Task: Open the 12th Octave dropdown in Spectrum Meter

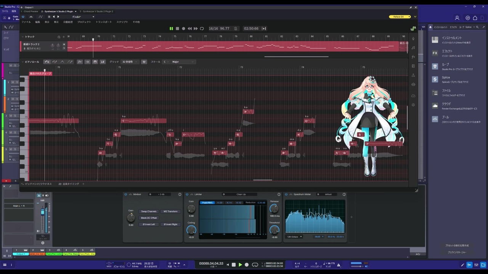Action: point(295,237)
